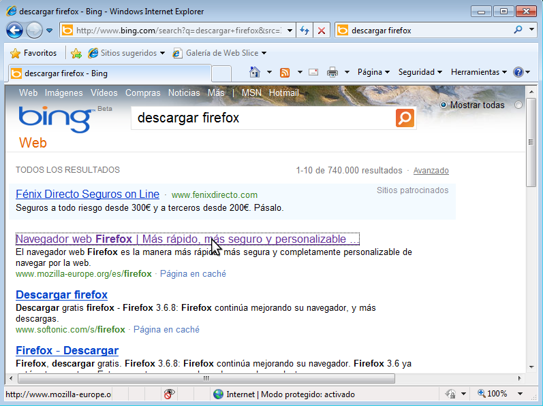Screen dimensions: 543x406
Task: Open the Seguridad menu
Action: (x=420, y=72)
